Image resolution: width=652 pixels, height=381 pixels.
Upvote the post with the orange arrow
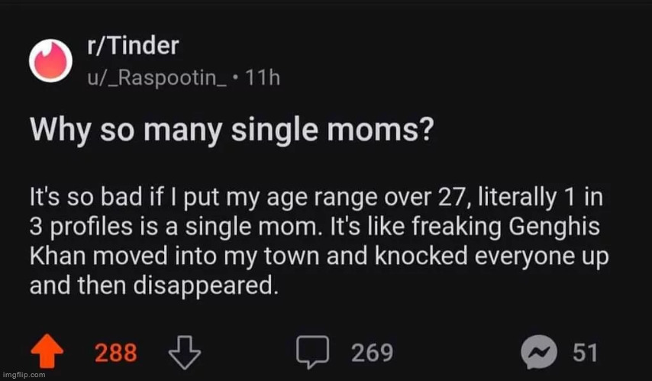(47, 351)
